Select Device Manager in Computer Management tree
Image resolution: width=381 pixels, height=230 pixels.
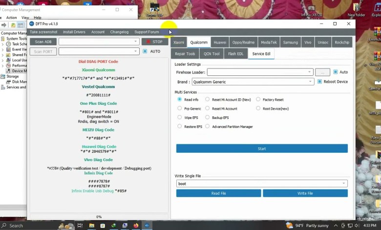coord(20,71)
